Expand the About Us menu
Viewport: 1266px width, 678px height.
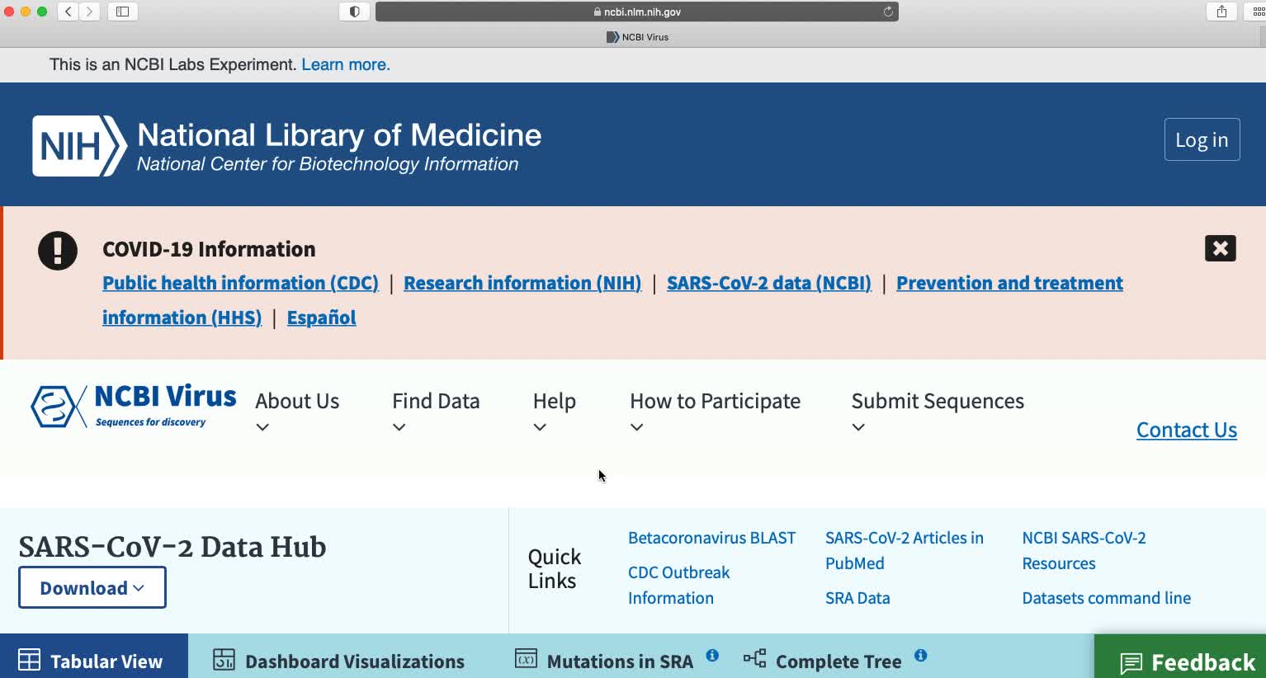pyautogui.click(x=297, y=413)
